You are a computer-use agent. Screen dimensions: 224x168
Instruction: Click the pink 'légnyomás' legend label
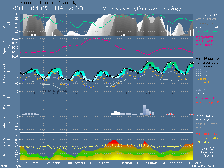[204, 37]
